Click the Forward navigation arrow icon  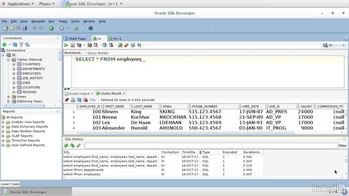tap(62, 28)
